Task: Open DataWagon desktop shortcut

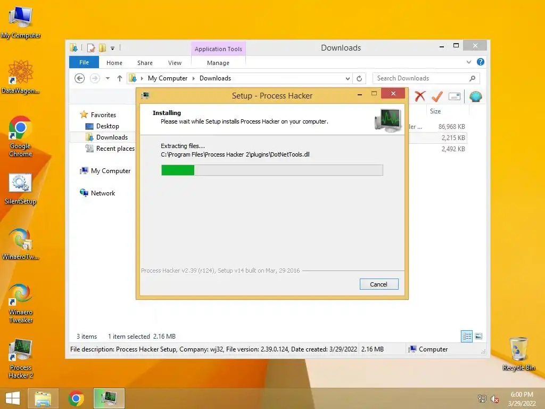Action: coord(21,77)
